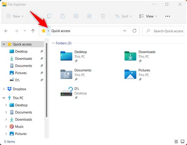The image size is (187, 145).
Task: Select the Documents folder icon in main pane
Action: tap(66, 74)
